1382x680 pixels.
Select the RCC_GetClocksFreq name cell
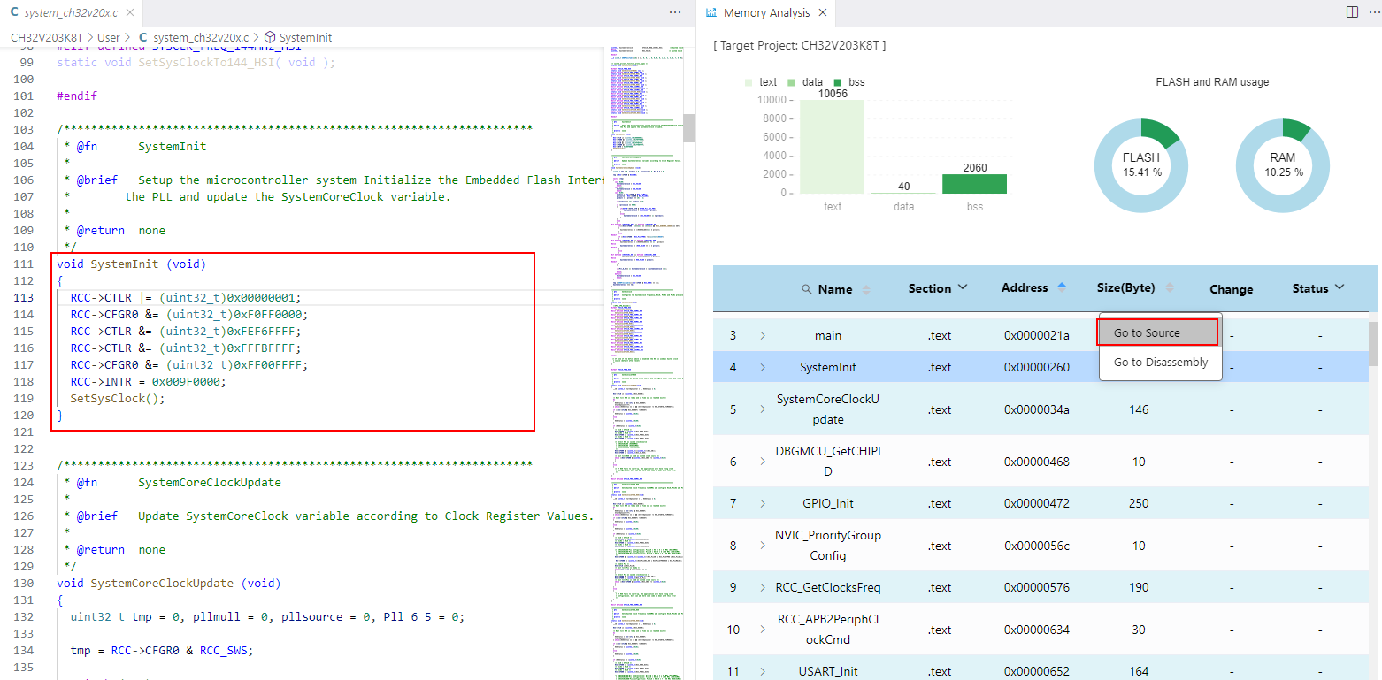point(828,587)
